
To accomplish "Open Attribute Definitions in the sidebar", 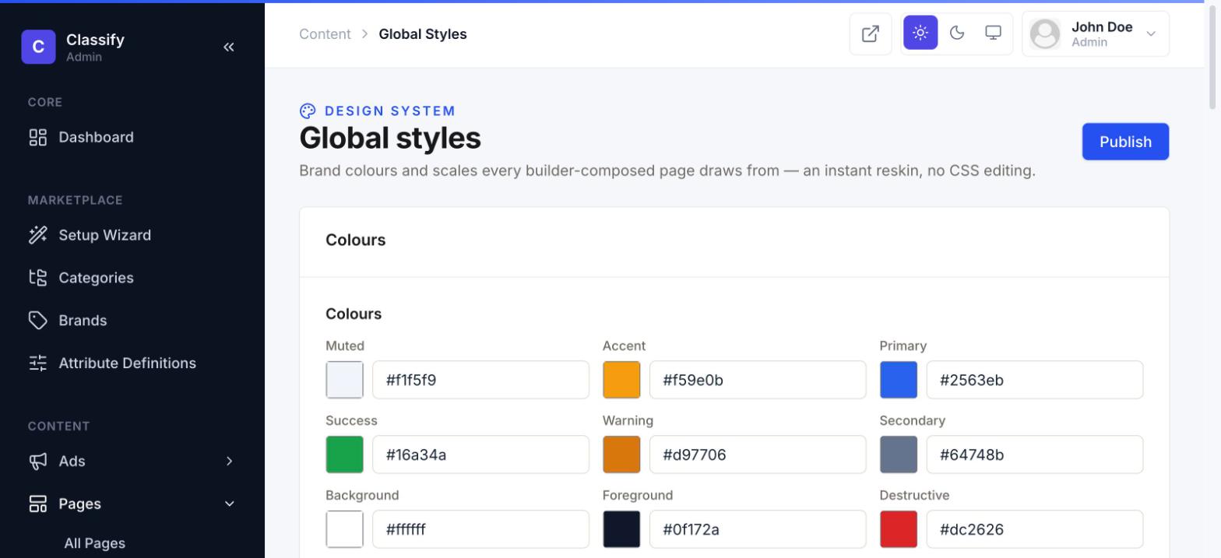I will click(132, 363).
